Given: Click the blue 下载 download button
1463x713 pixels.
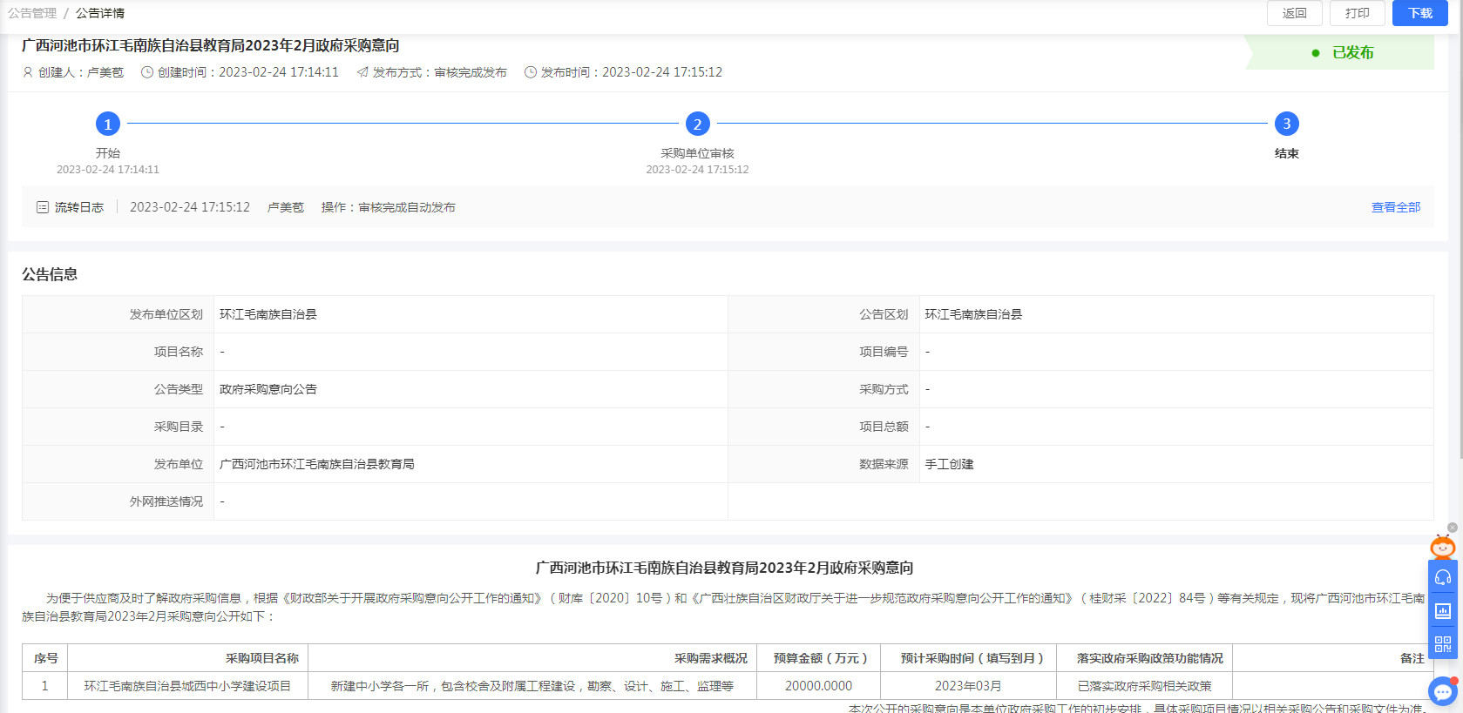Looking at the screenshot, I should click(1419, 13).
